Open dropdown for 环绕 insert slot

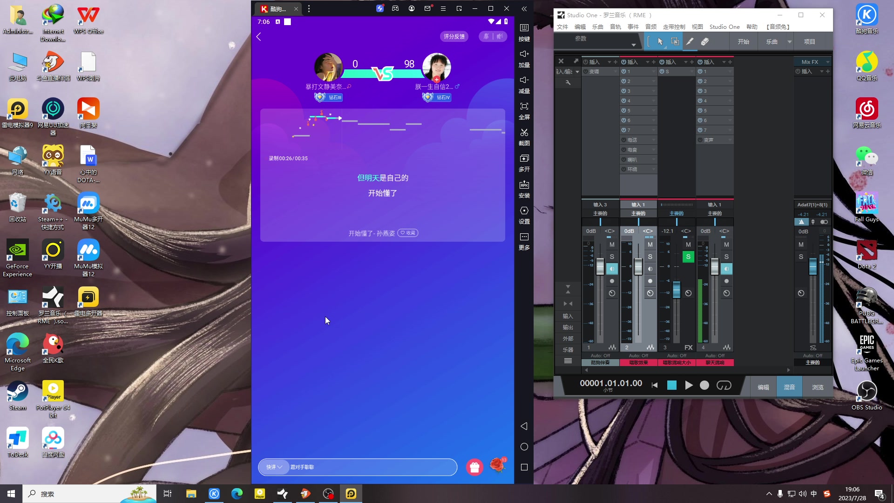[653, 169]
